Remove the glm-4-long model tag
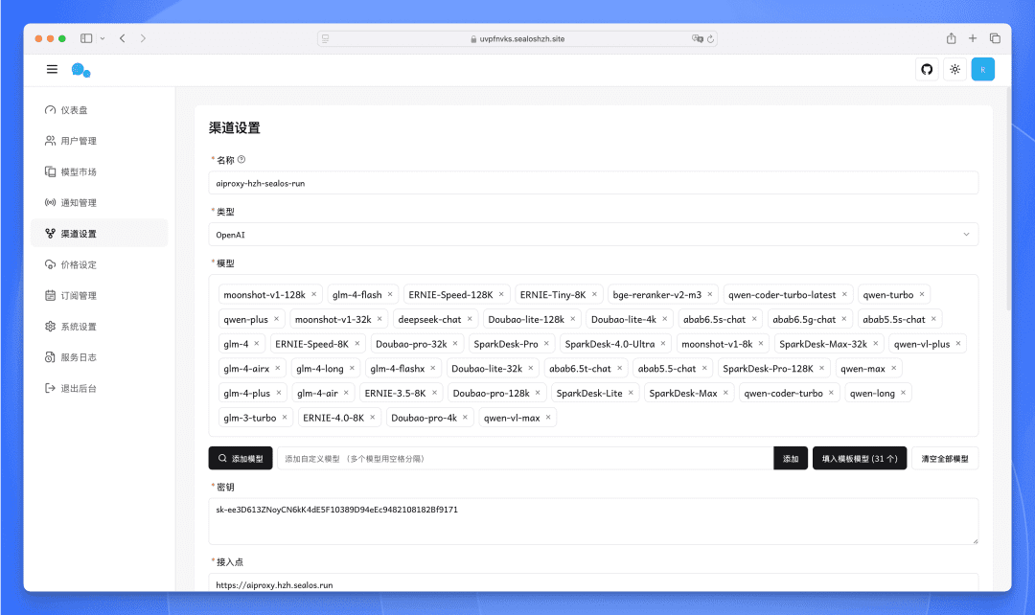The width and height of the screenshot is (1035, 615). click(x=352, y=368)
